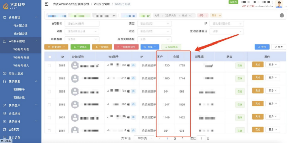This screenshot has width=289, height=143.
Task: Click the profile avatar in row 3854
Action: [75, 117]
